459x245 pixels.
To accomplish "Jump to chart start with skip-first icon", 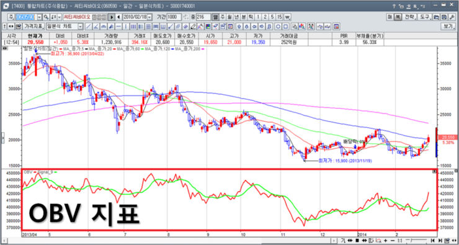I will (433, 241).
